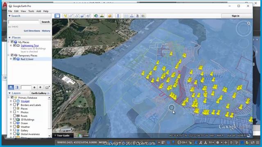Open the Tour Guide tab
This screenshot has width=262, height=147.
(x=63, y=136)
